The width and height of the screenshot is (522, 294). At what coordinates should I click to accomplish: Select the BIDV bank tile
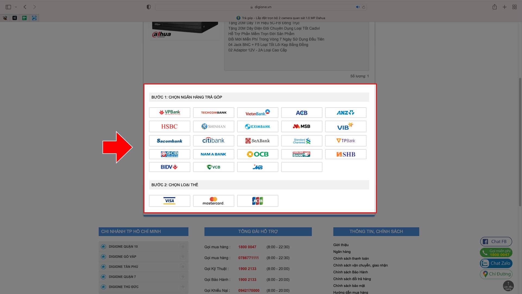[x=169, y=167]
